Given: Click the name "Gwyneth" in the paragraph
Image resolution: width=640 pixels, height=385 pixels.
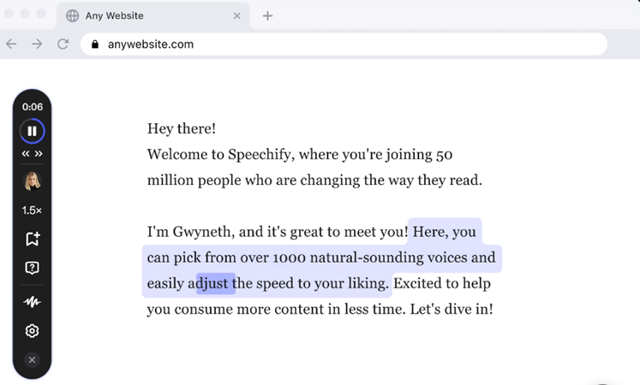Looking at the screenshot, I should pos(204,232).
